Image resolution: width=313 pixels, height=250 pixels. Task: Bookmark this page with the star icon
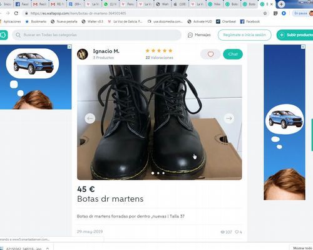[265, 13]
